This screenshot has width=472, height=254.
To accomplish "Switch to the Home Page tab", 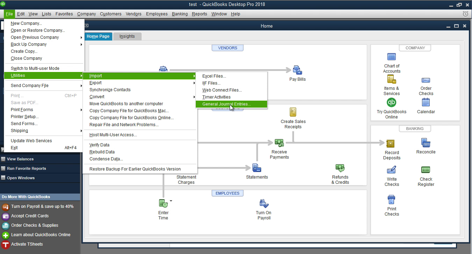I will [x=98, y=36].
